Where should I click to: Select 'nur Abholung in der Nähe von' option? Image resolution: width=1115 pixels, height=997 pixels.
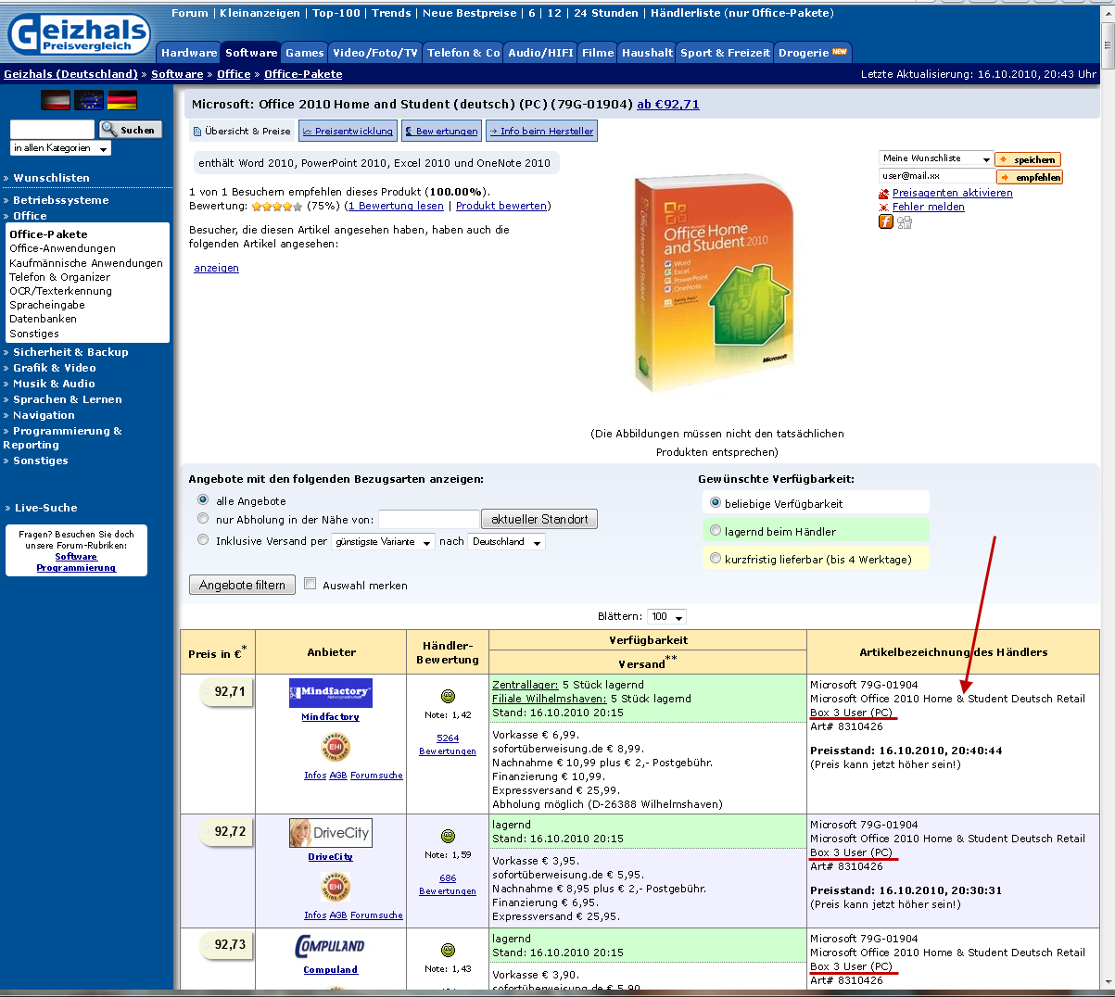[x=203, y=519]
